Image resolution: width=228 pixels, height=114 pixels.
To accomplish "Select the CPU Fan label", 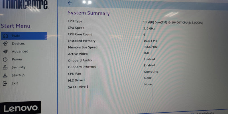I will pyautogui.click(x=74, y=74).
